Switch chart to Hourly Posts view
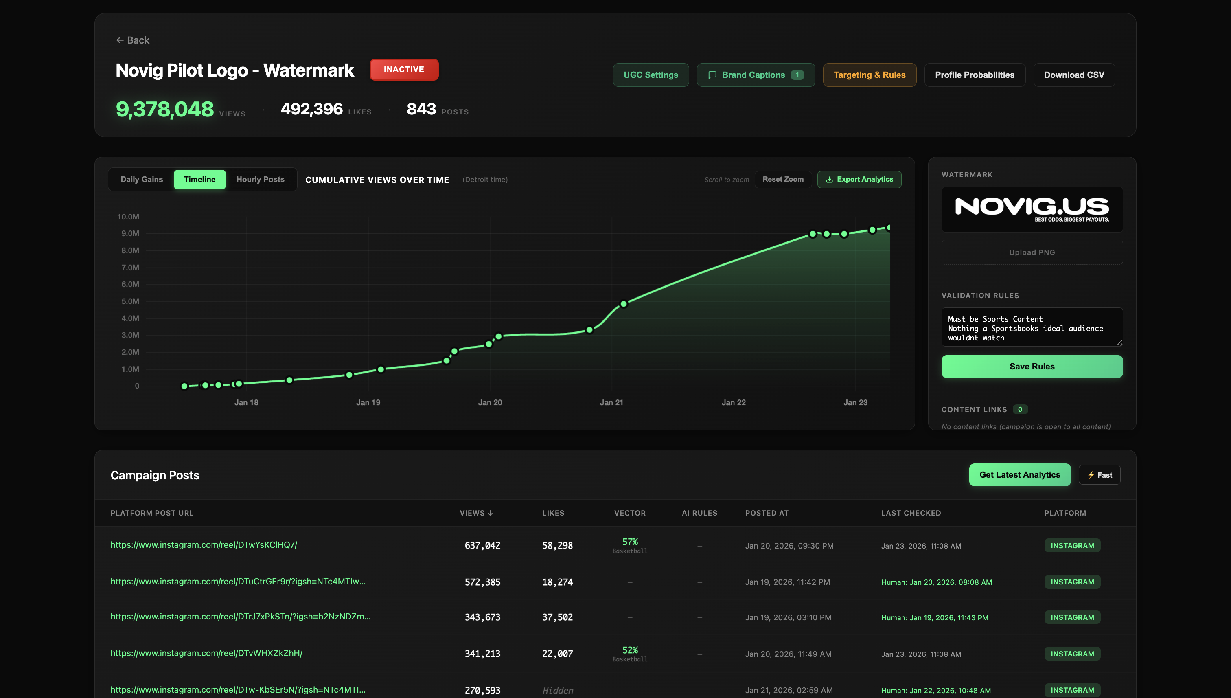1231x698 pixels. pos(260,179)
